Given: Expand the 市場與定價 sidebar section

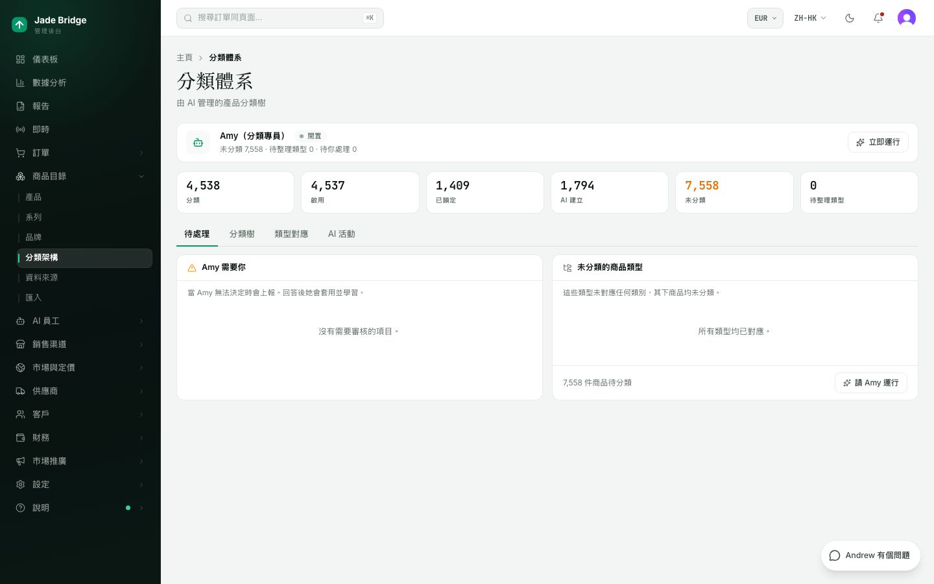Looking at the screenshot, I should 80,367.
